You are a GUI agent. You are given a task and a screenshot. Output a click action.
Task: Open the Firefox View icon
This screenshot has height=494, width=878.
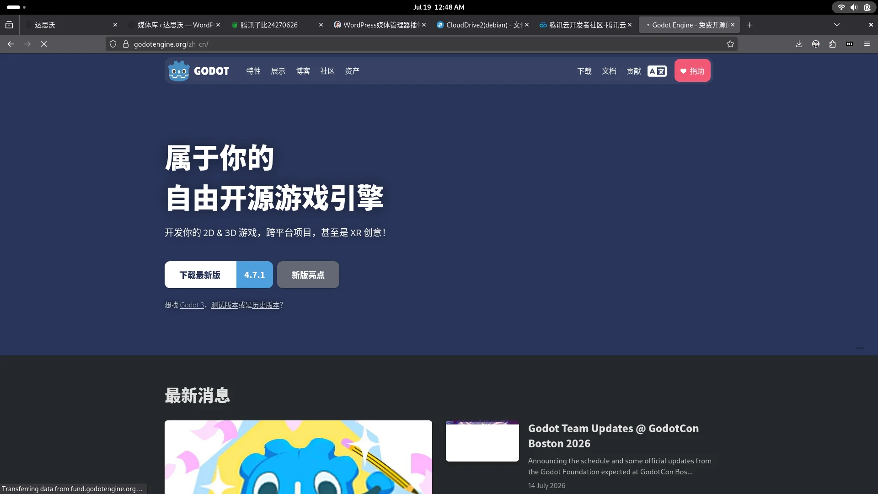click(x=9, y=25)
